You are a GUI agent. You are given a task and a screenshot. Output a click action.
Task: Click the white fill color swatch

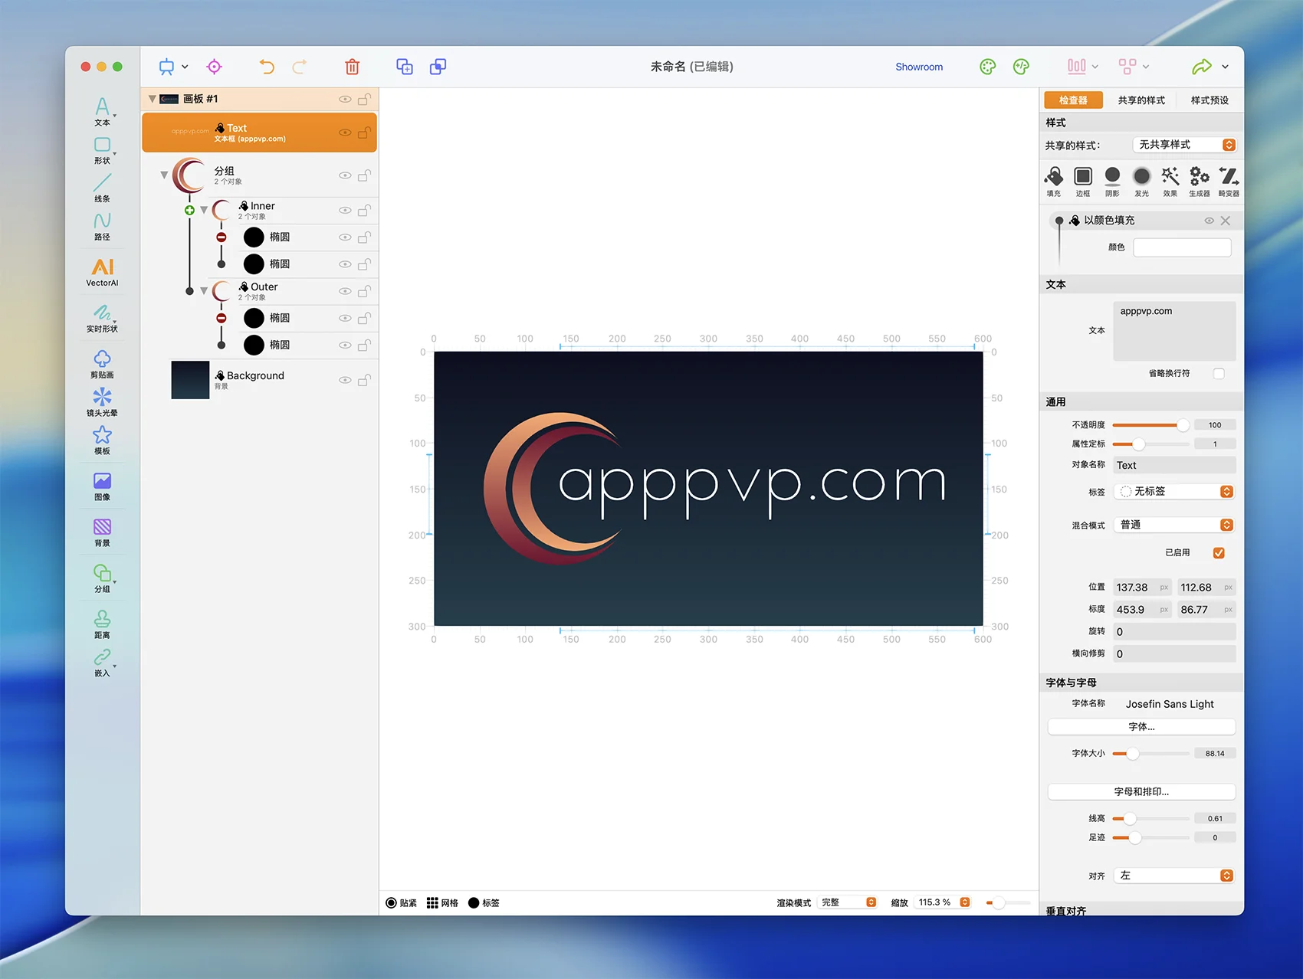click(x=1181, y=247)
